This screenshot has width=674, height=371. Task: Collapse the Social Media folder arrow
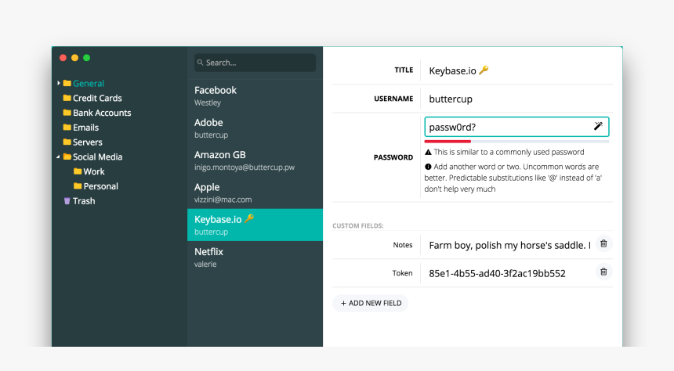click(x=58, y=157)
